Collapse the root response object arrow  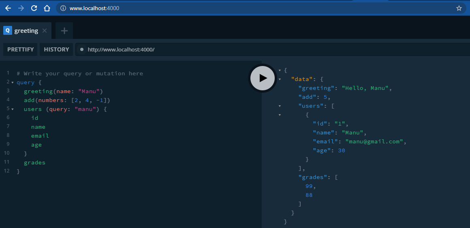[280, 70]
